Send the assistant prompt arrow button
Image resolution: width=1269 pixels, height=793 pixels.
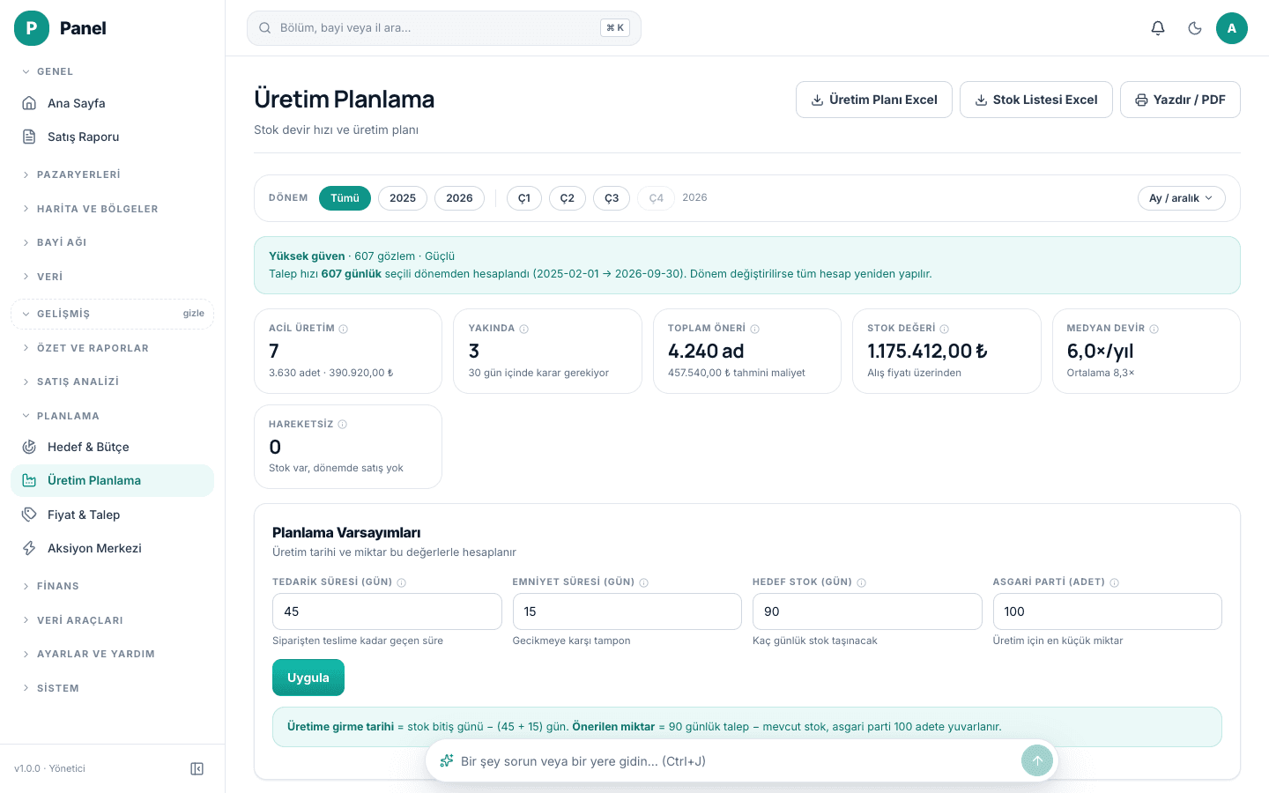pyautogui.click(x=1037, y=761)
